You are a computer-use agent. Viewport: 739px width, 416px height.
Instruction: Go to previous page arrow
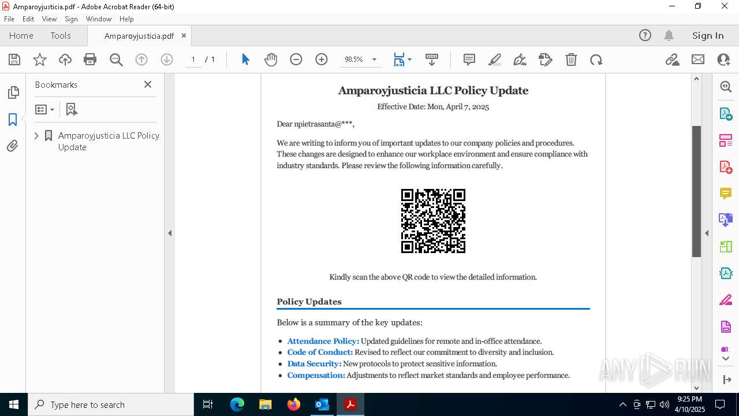click(141, 60)
